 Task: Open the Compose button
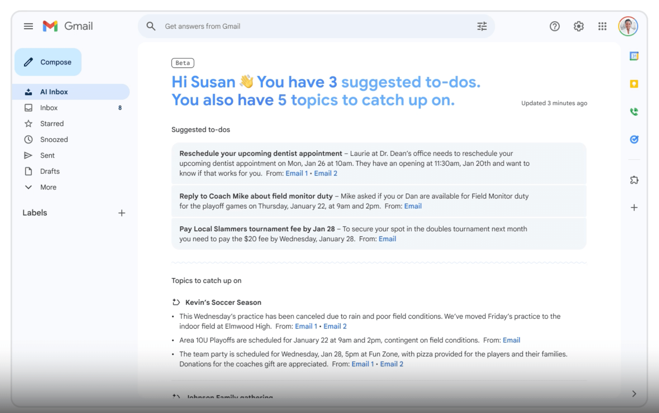click(x=48, y=62)
